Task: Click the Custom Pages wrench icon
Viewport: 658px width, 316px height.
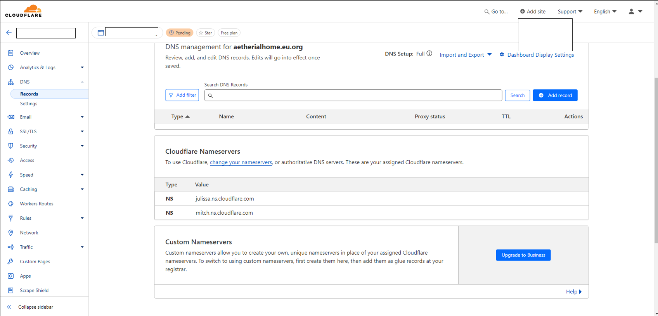Action: click(x=11, y=262)
